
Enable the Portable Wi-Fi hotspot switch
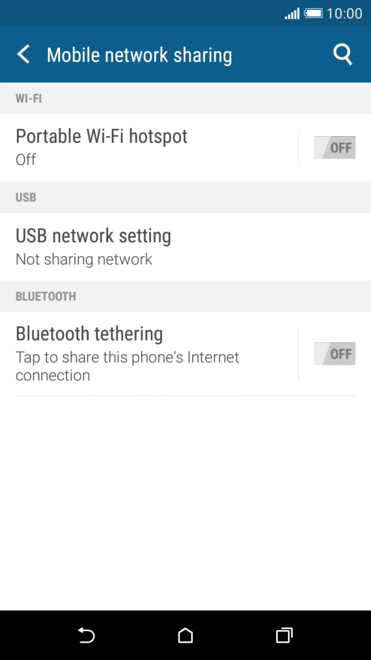335,147
